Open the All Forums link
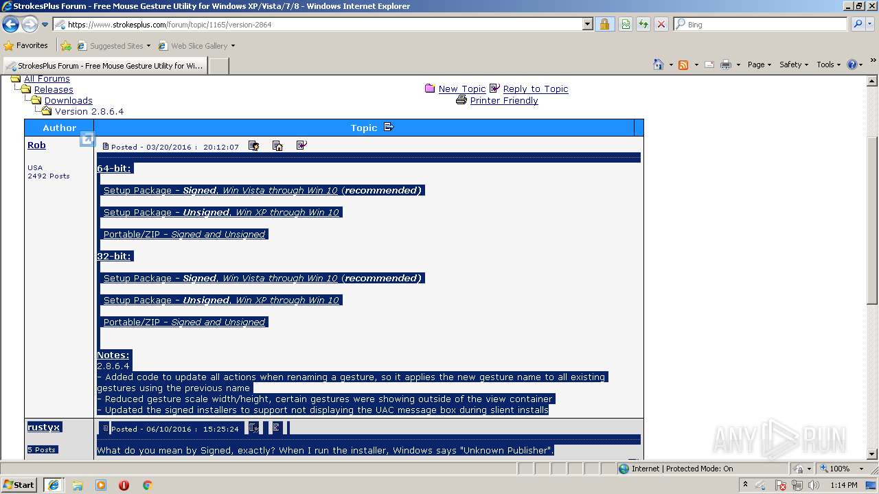This screenshot has height=494, width=879. coord(47,79)
